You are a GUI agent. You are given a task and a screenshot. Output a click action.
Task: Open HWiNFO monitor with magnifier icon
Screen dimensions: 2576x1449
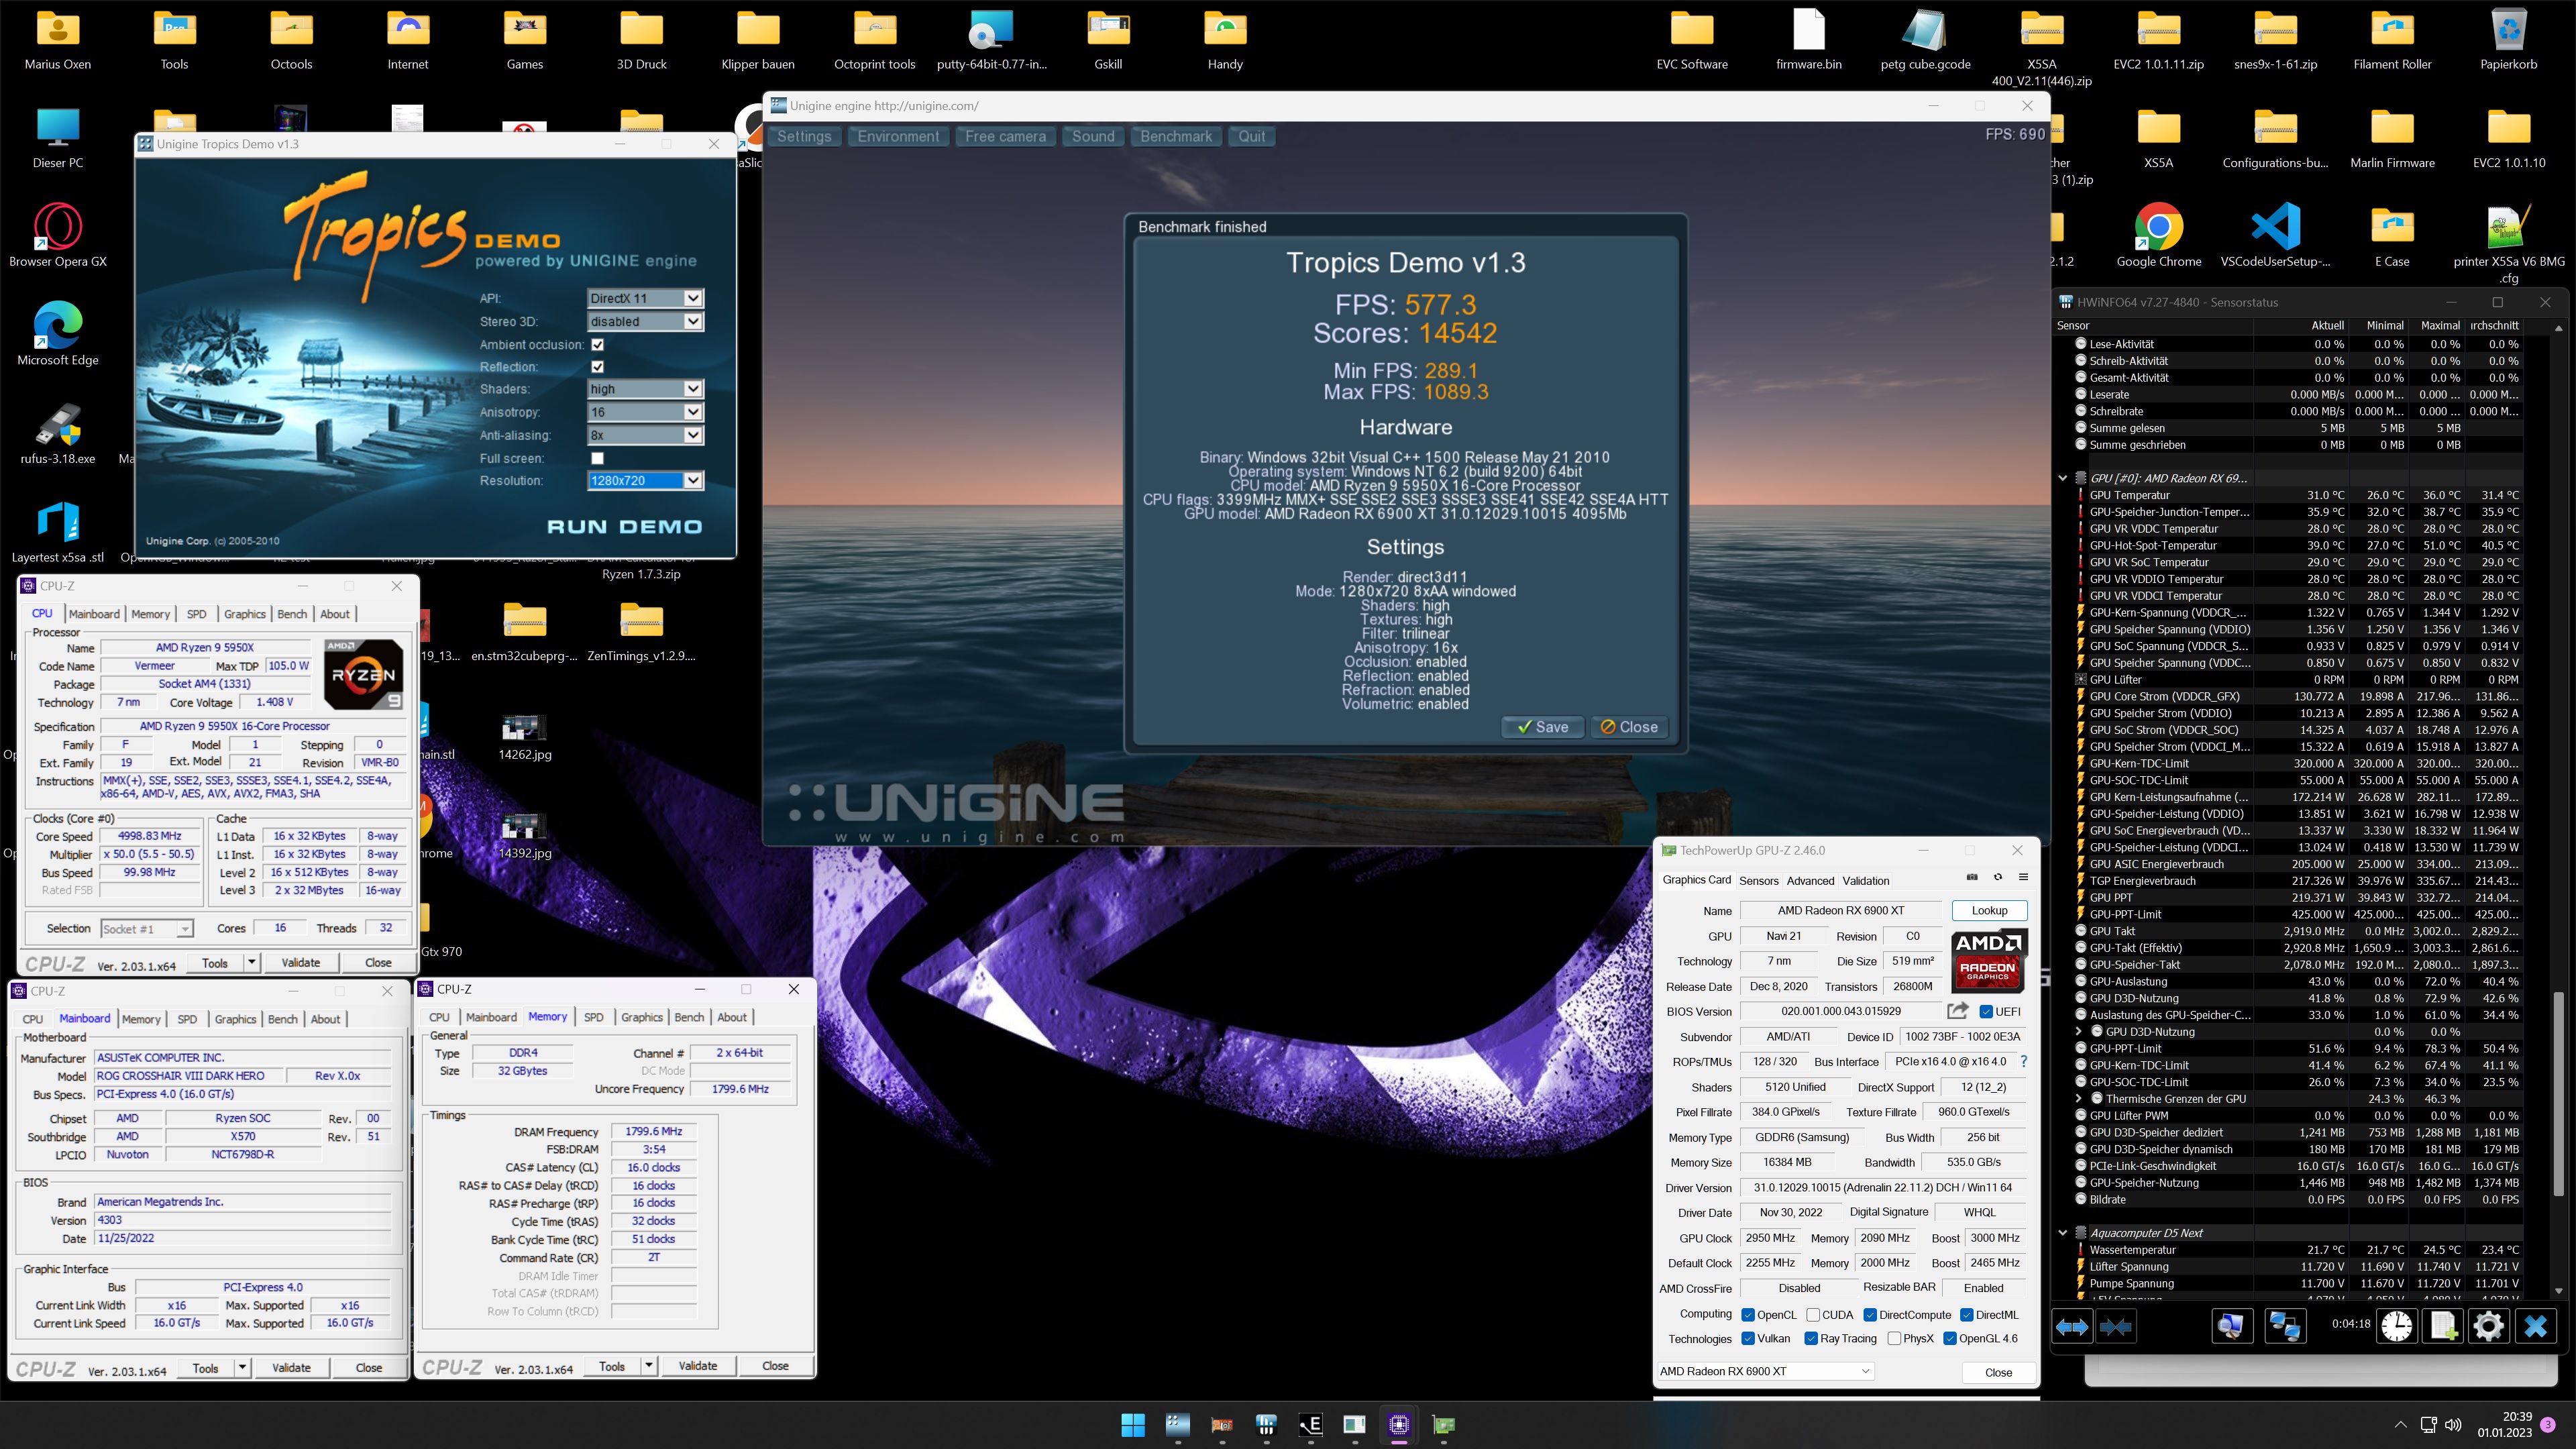point(2231,1326)
